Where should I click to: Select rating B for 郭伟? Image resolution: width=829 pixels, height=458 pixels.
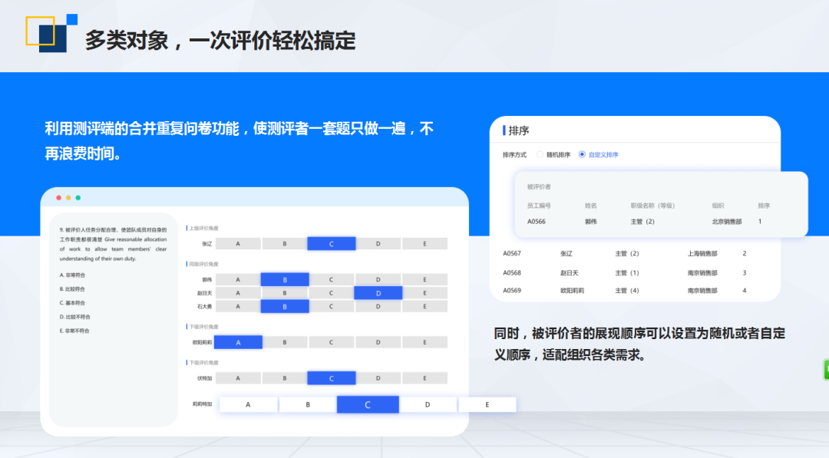tap(285, 278)
